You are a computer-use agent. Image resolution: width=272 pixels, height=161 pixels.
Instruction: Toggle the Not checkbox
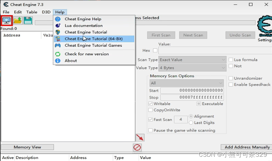231,66
